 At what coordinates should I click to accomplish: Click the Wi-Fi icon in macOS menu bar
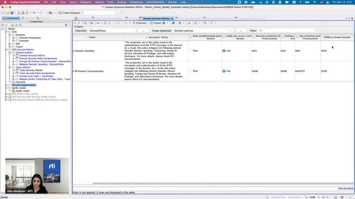(x=315, y=2)
